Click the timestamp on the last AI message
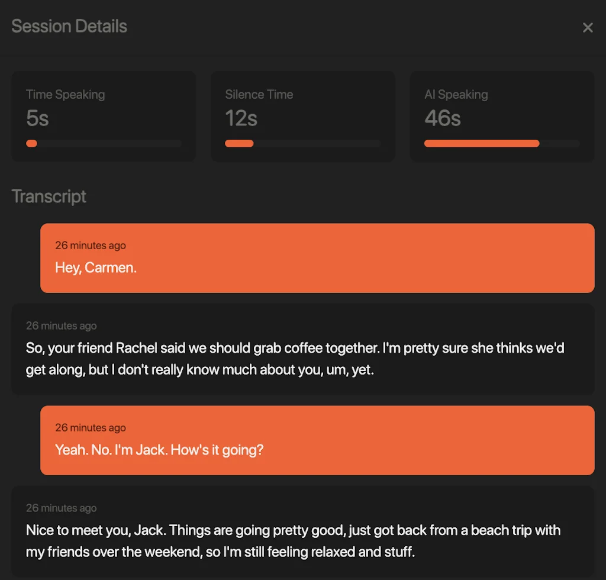Image resolution: width=606 pixels, height=580 pixels. click(62, 508)
